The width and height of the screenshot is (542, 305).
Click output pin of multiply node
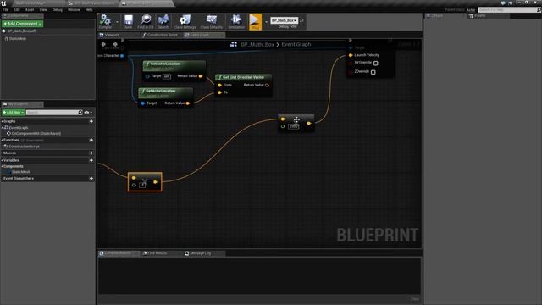point(308,123)
